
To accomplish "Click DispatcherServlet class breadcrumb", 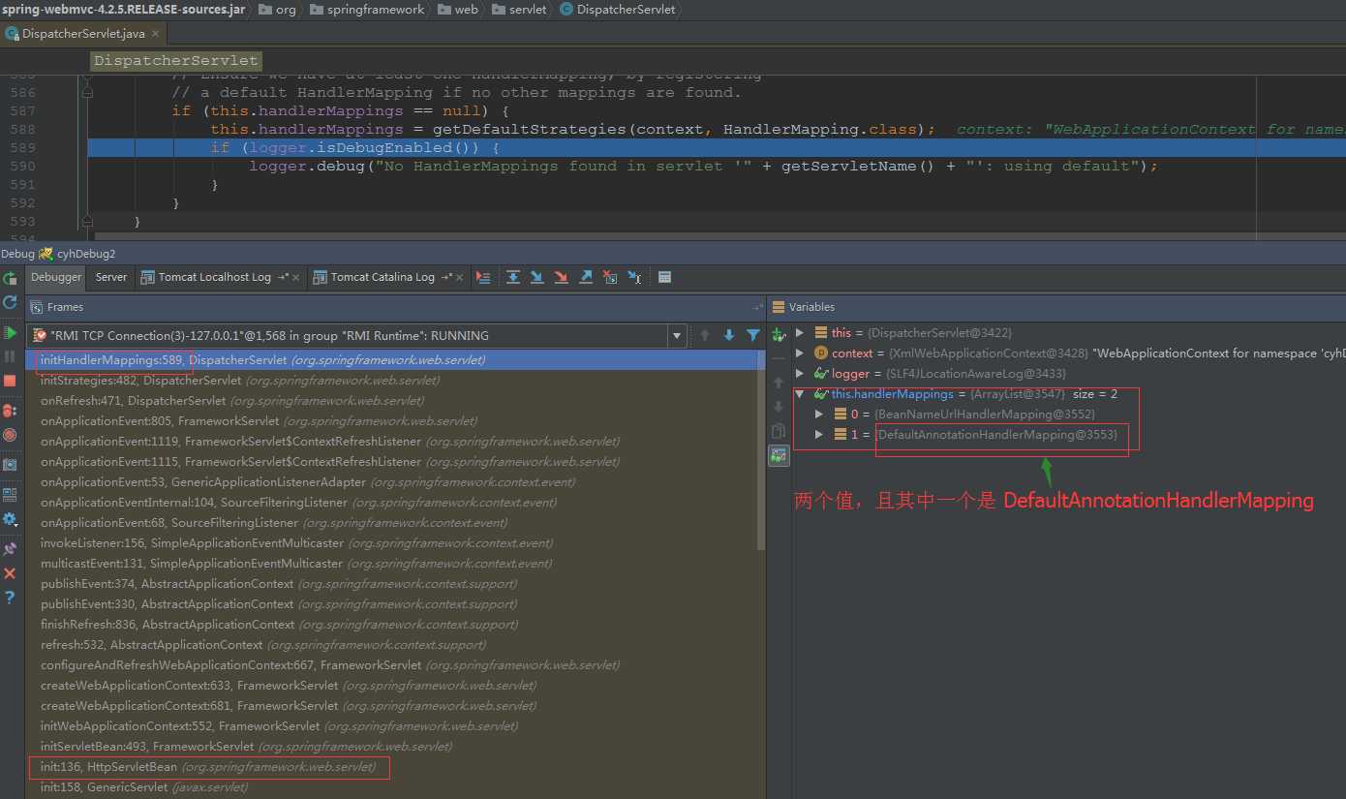I will click(617, 9).
